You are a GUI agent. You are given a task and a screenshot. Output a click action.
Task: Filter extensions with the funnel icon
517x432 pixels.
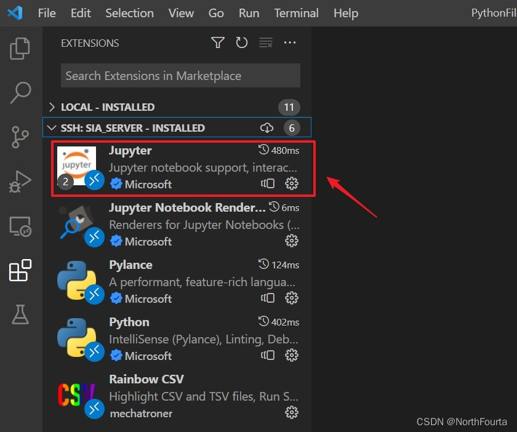pyautogui.click(x=218, y=42)
